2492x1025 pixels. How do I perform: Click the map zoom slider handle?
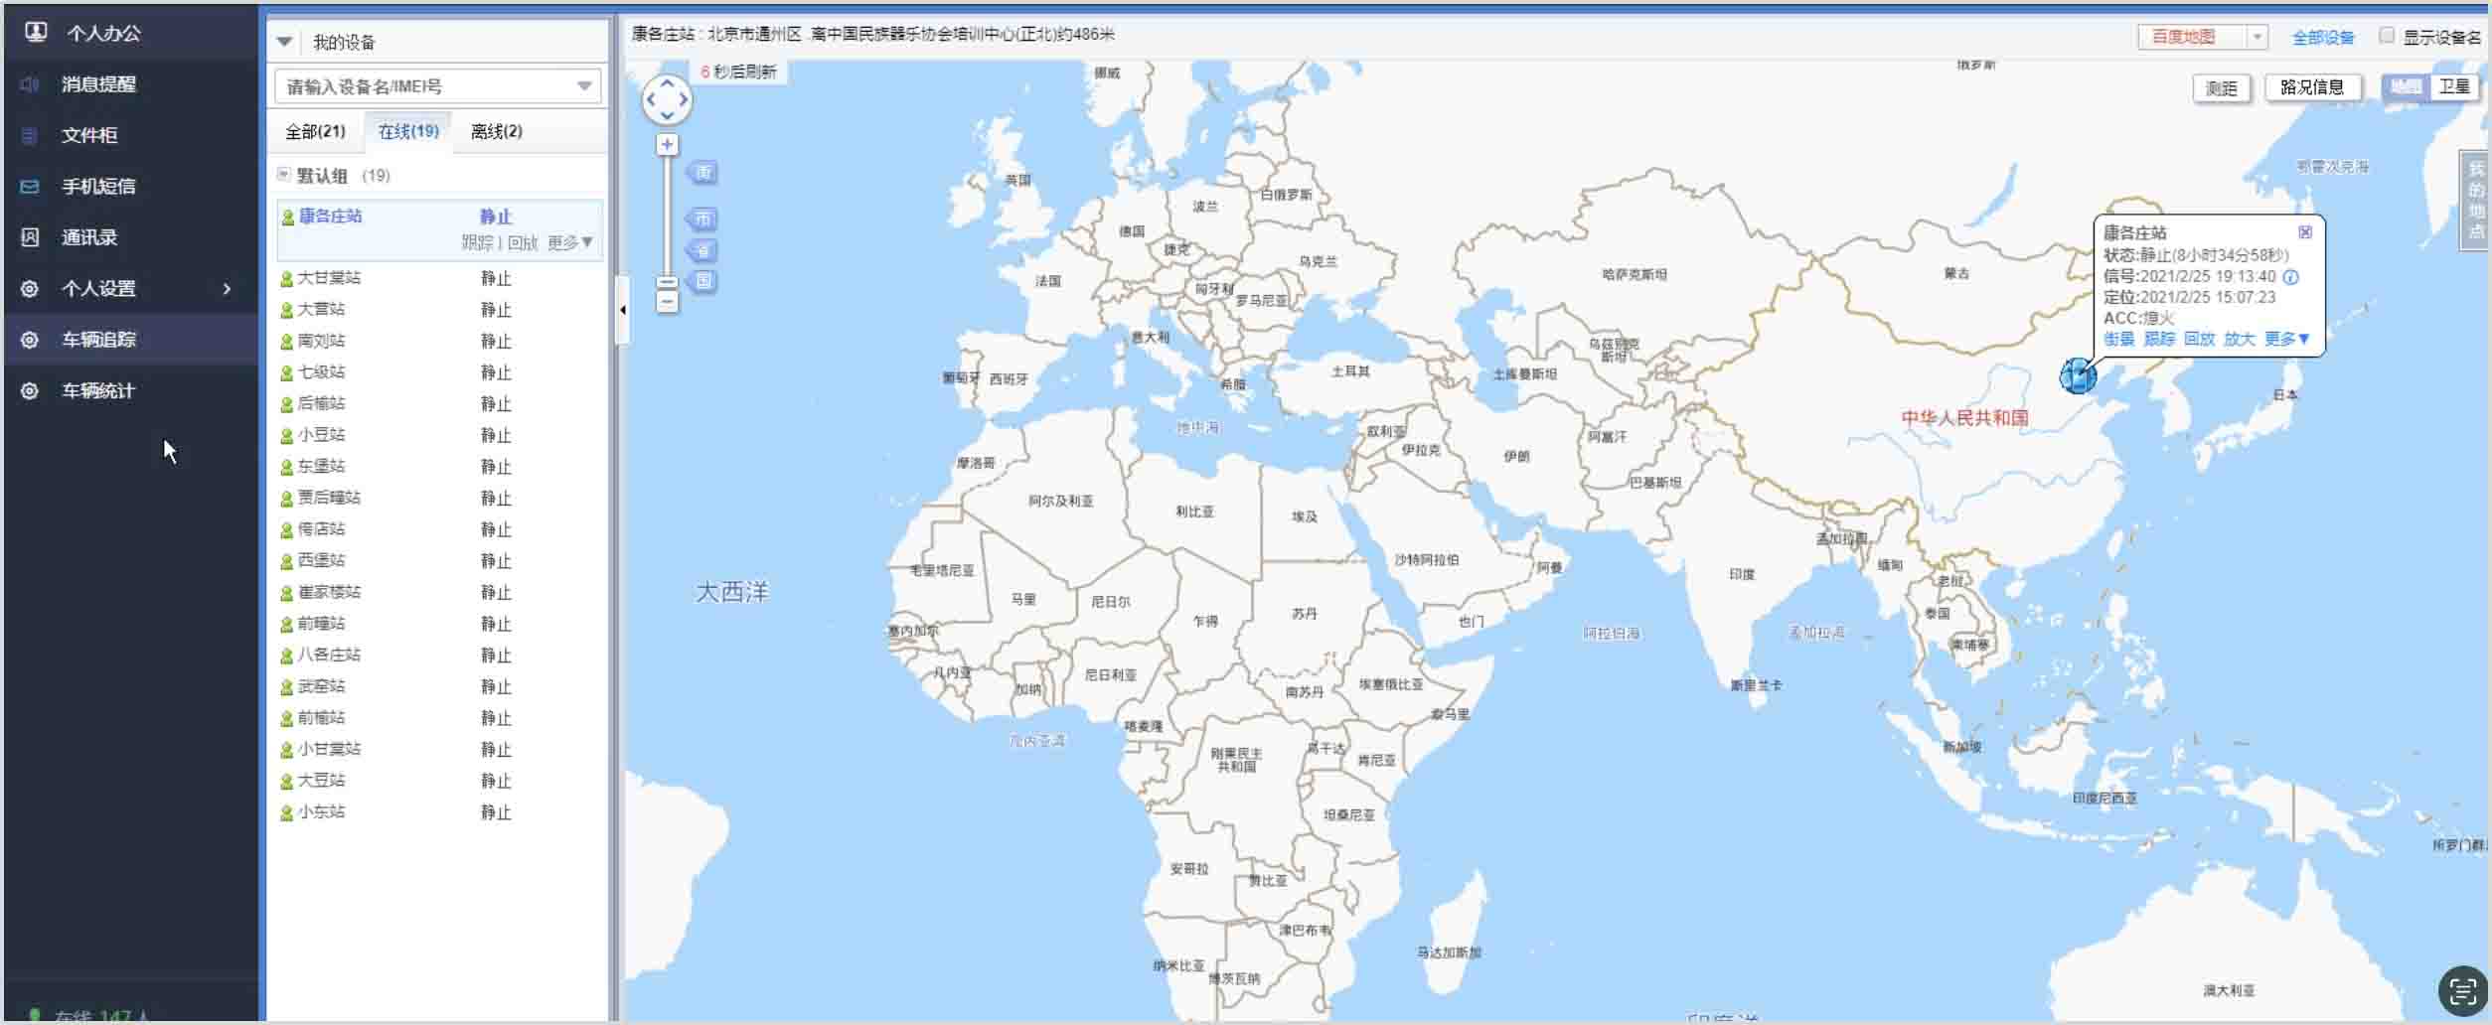pyautogui.click(x=667, y=283)
